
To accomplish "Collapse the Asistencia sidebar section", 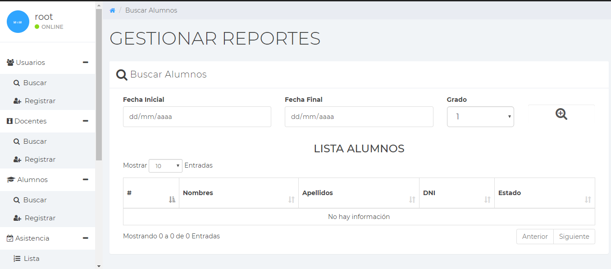I will [85, 238].
